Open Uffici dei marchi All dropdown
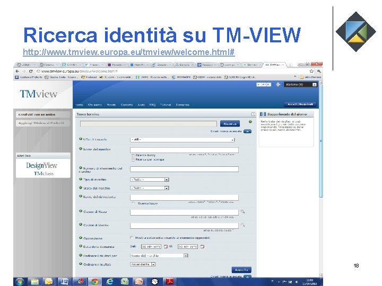The width and height of the screenshot is (382, 286). (182, 140)
